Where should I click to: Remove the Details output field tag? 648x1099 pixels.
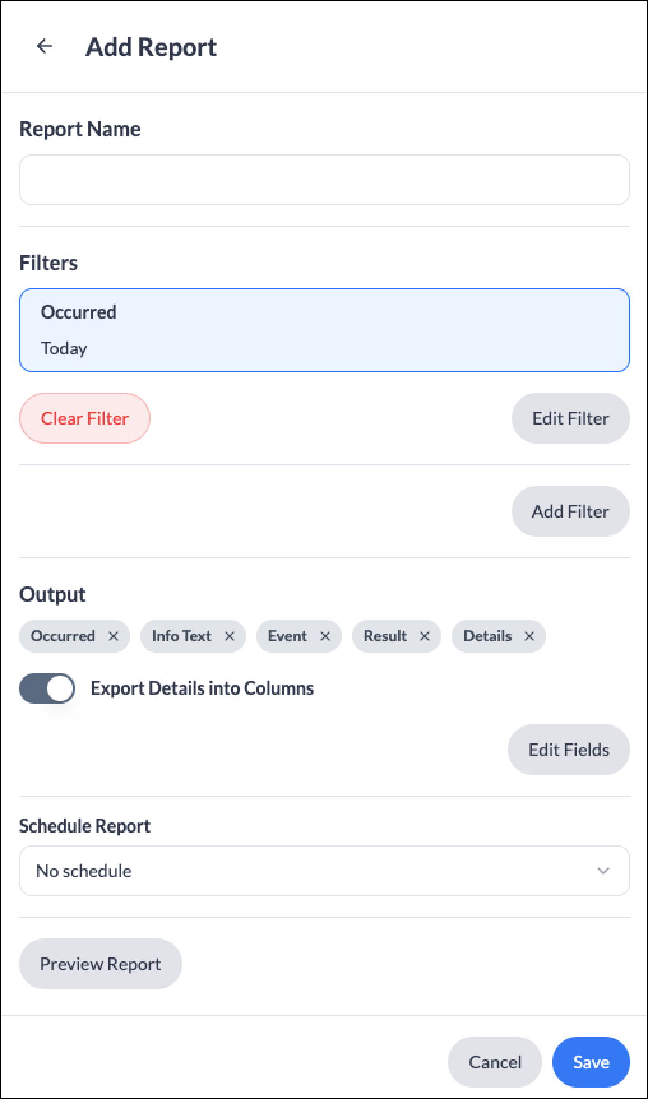click(x=529, y=636)
